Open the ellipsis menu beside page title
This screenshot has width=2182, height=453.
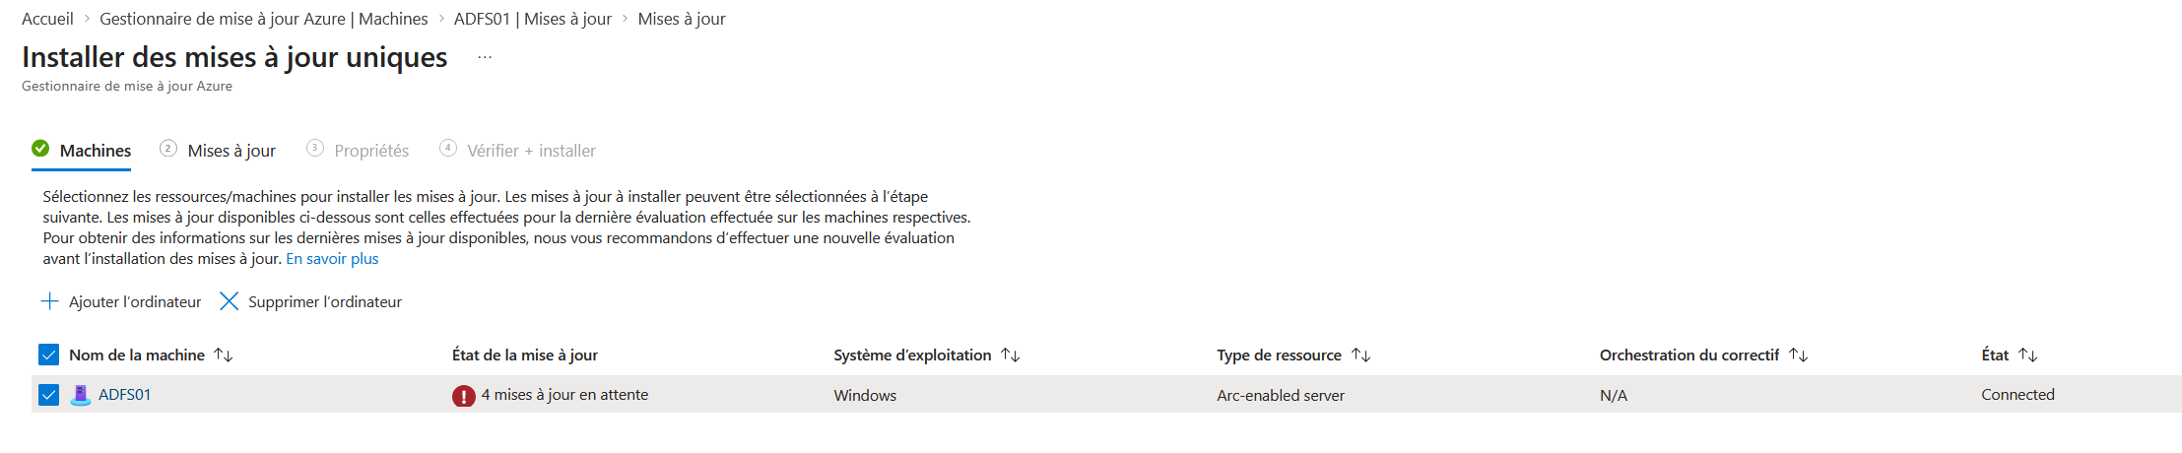(485, 58)
